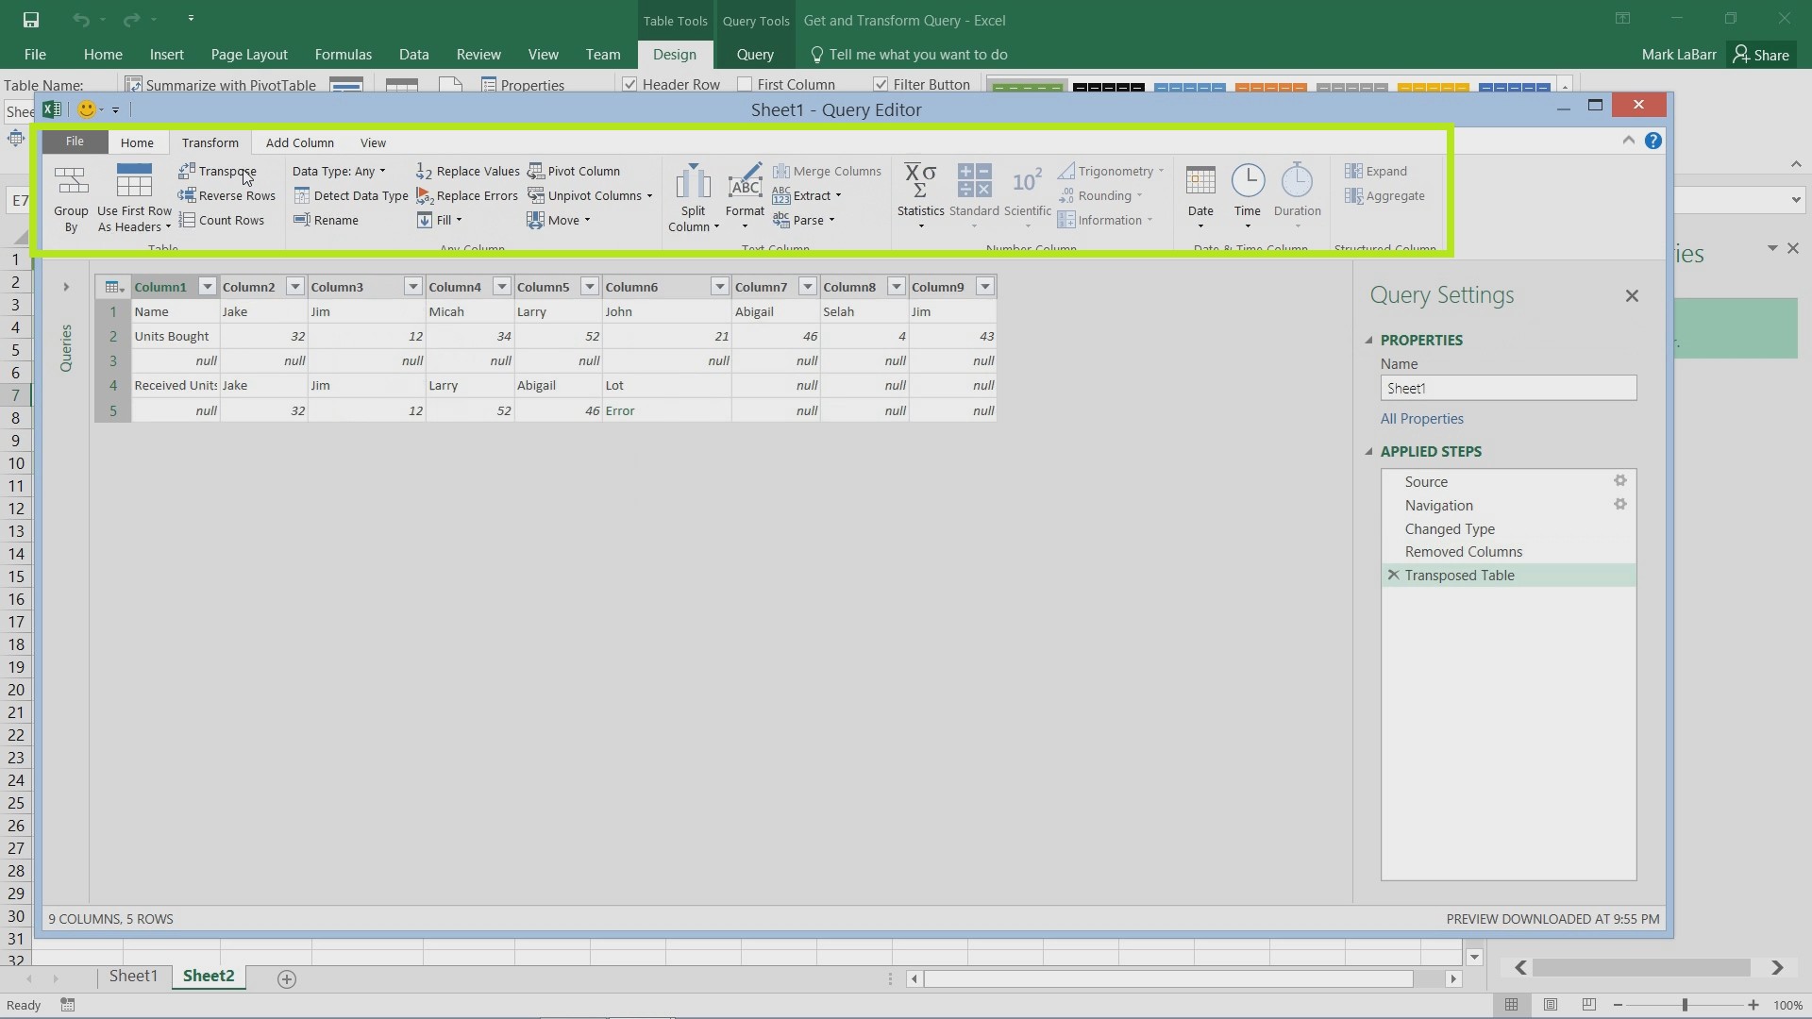
Task: Toggle the Header Row checkbox
Action: (629, 83)
